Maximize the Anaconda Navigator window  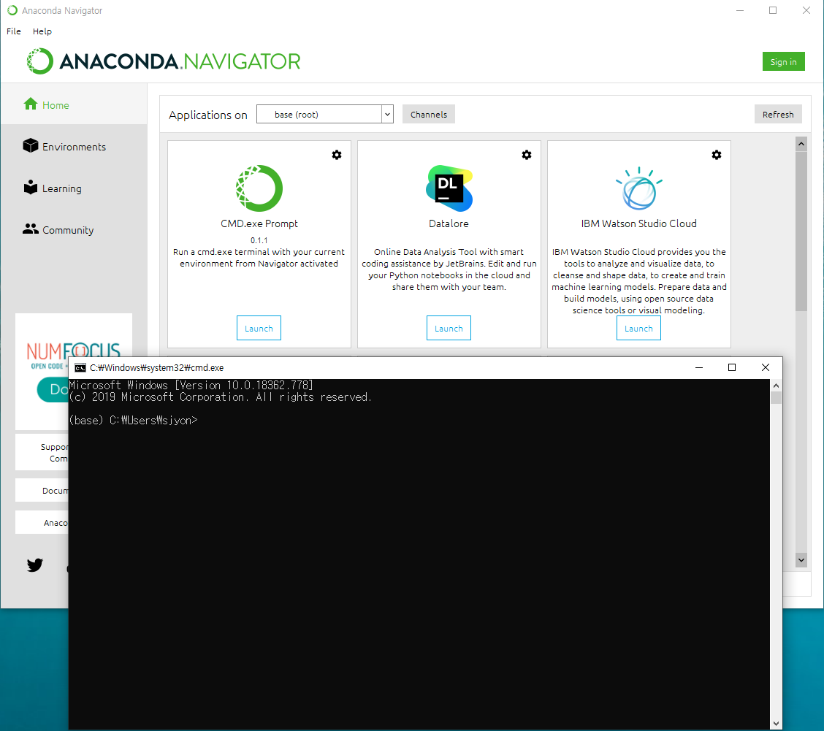(x=773, y=10)
